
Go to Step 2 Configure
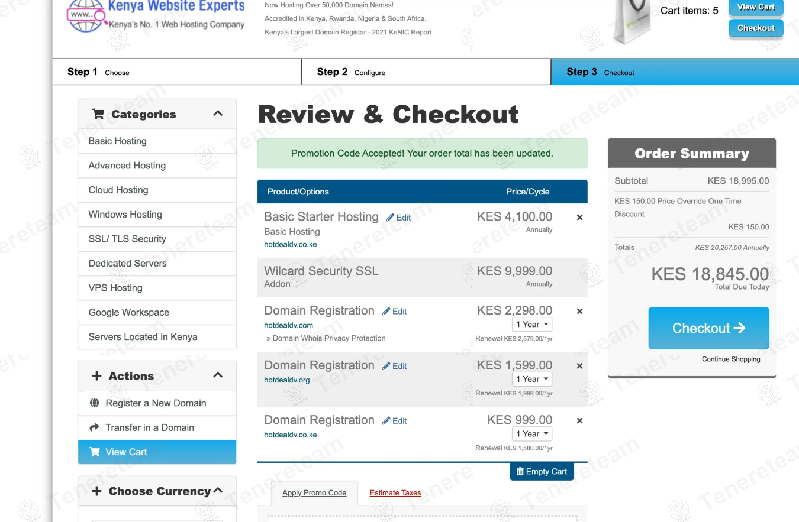pyautogui.click(x=426, y=72)
